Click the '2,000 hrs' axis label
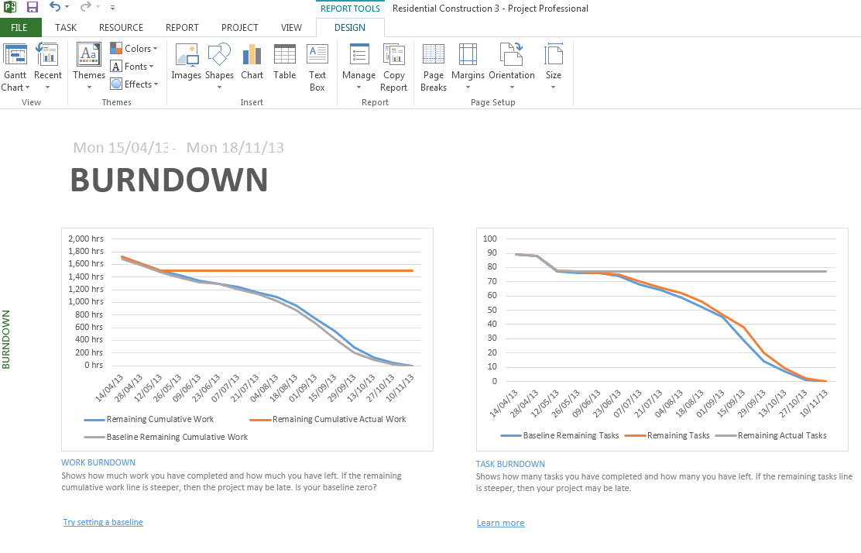 86,239
